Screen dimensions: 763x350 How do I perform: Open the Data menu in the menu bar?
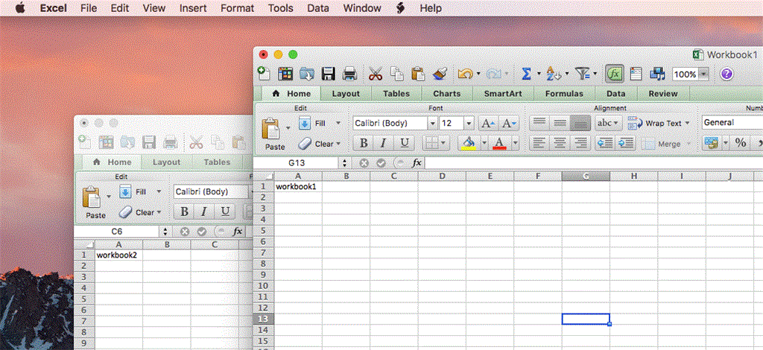tap(317, 8)
